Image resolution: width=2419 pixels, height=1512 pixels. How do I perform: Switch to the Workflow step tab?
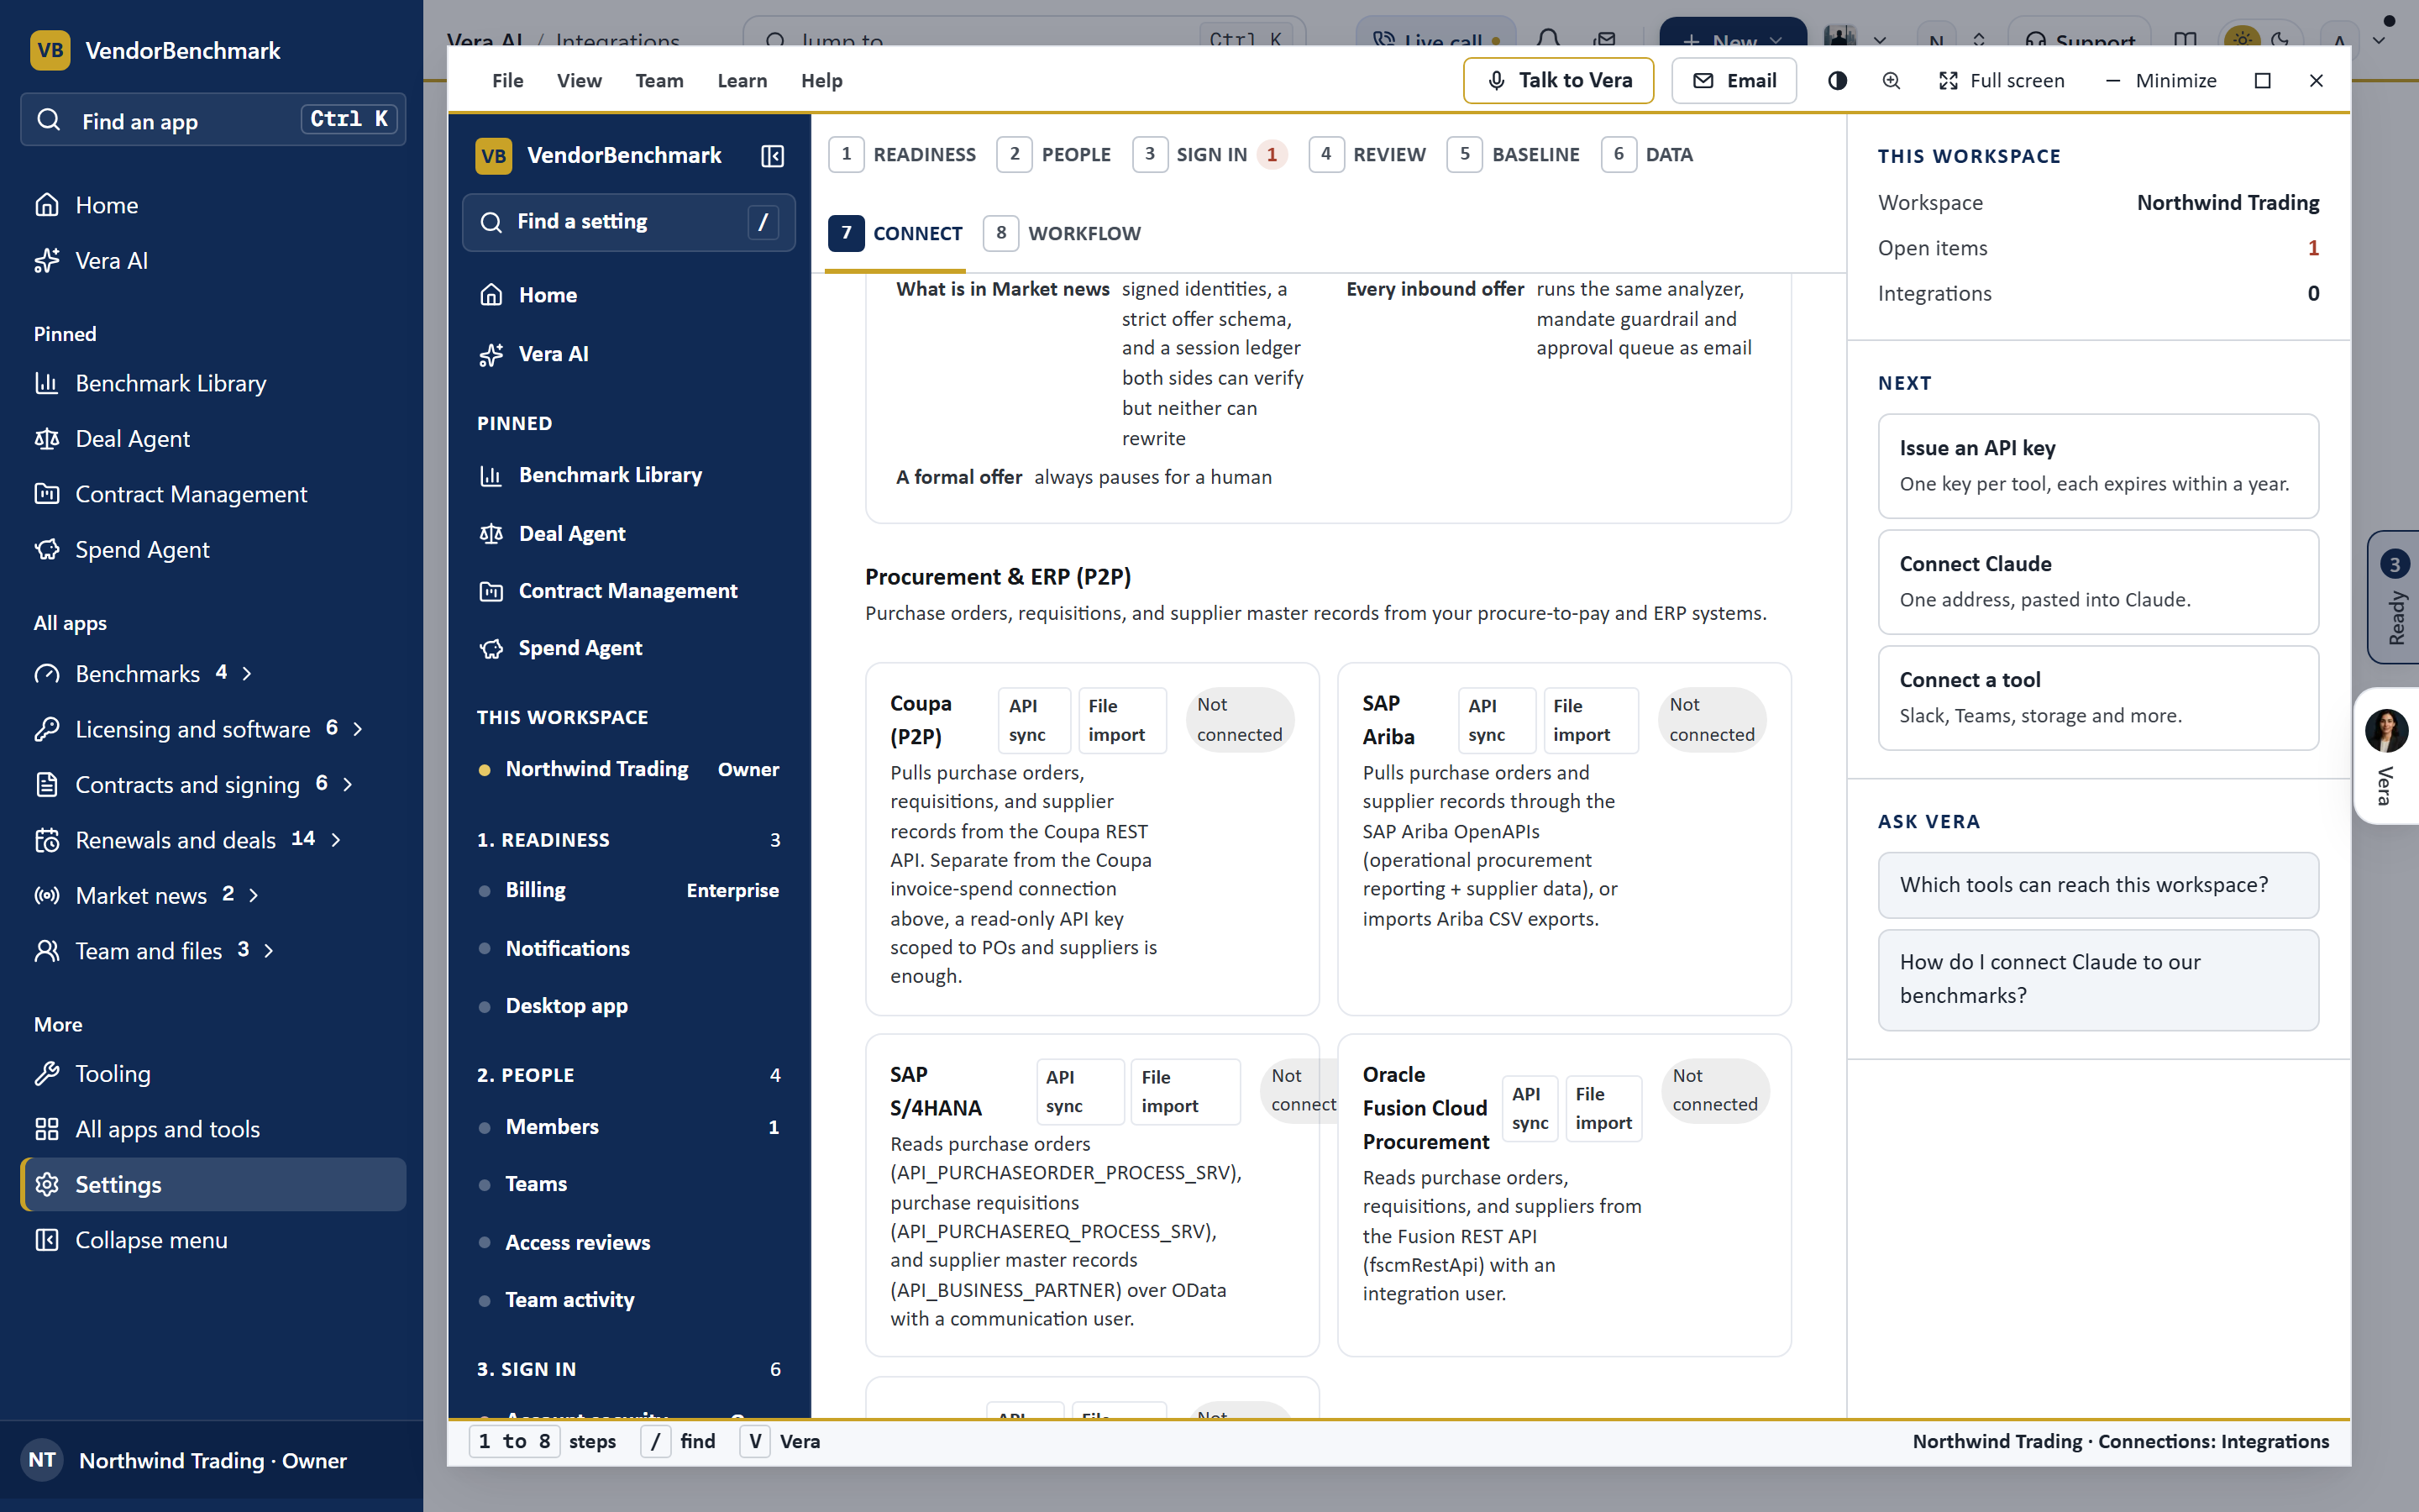click(x=1063, y=234)
